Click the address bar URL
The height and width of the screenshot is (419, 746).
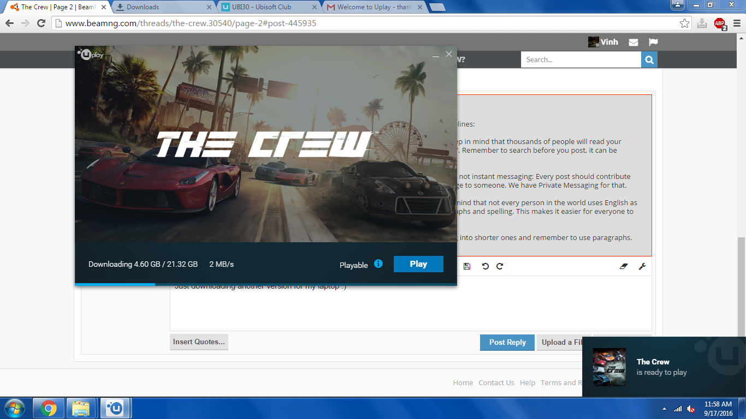pyautogui.click(x=191, y=23)
